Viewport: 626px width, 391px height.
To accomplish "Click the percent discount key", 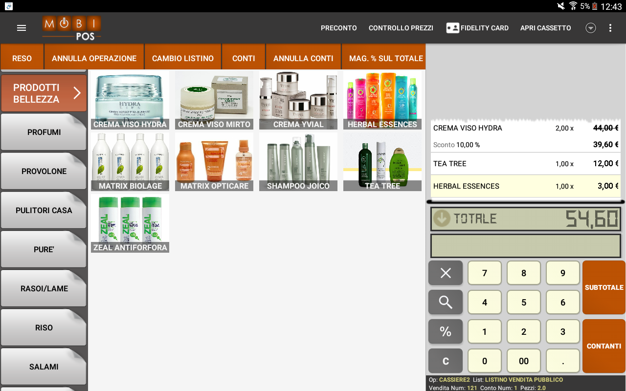I will point(446,331).
